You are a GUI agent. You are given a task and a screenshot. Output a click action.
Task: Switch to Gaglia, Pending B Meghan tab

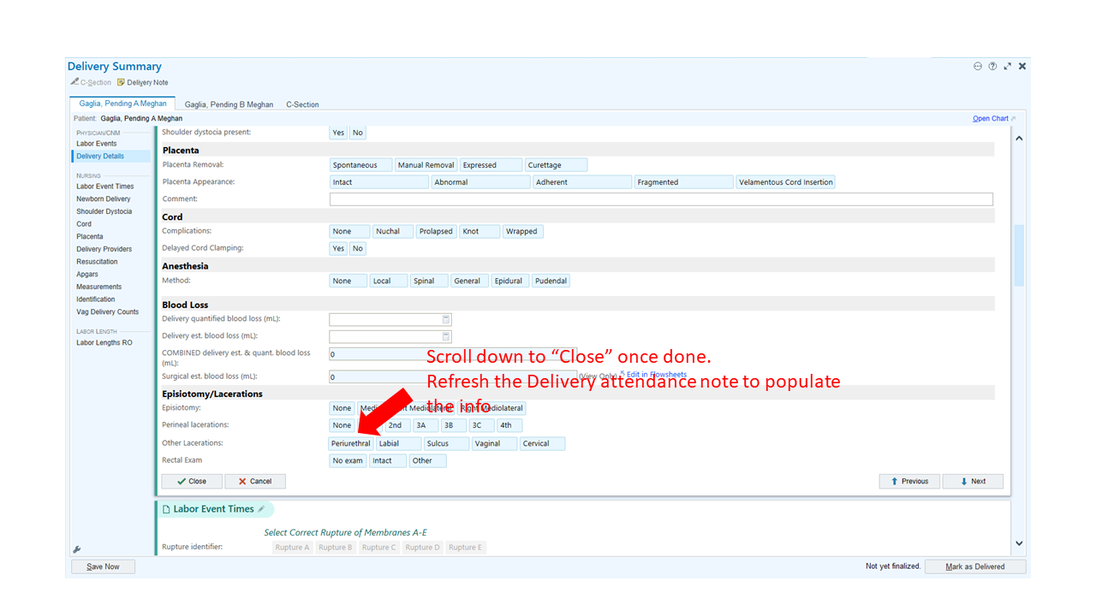[x=229, y=104]
